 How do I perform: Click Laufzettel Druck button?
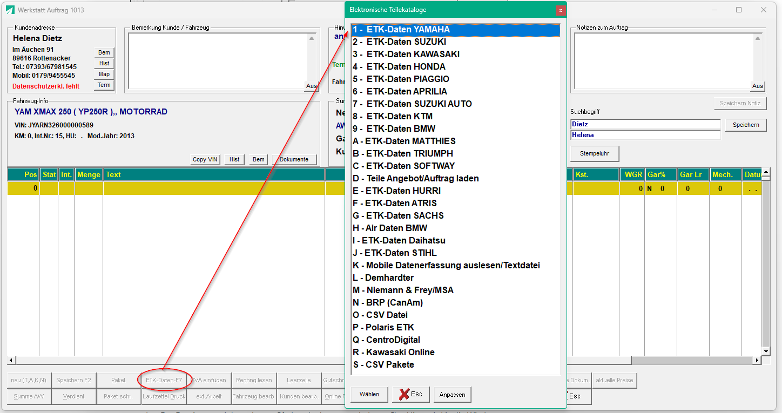point(164,396)
